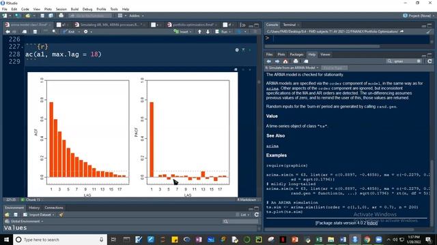Click the Show in new window editor icon
Image resolution: width=437 pixels, height=245 pixels.
(25, 32)
